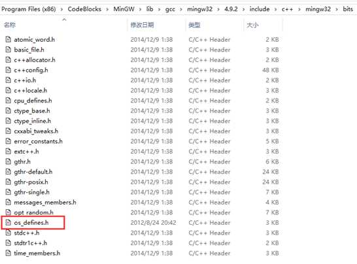Click the cxxabi_tweaks.h file icon

[x=8, y=131]
